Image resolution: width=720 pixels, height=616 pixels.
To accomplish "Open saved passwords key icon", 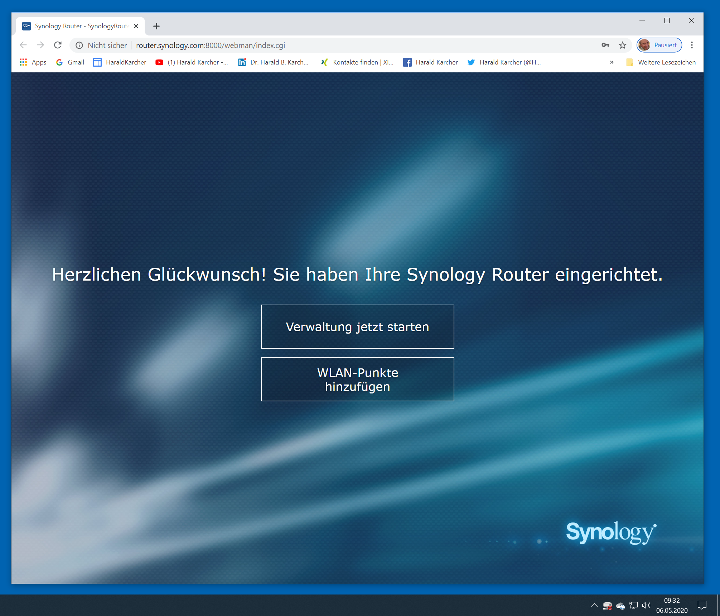I will [605, 45].
